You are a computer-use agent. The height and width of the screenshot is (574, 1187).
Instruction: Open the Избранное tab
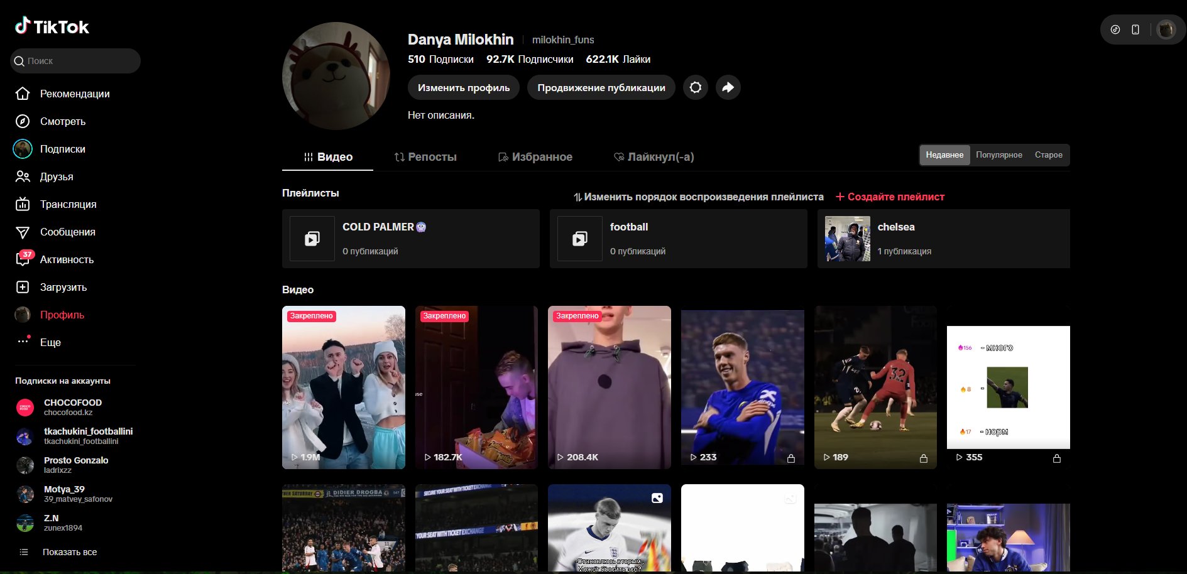click(x=535, y=157)
